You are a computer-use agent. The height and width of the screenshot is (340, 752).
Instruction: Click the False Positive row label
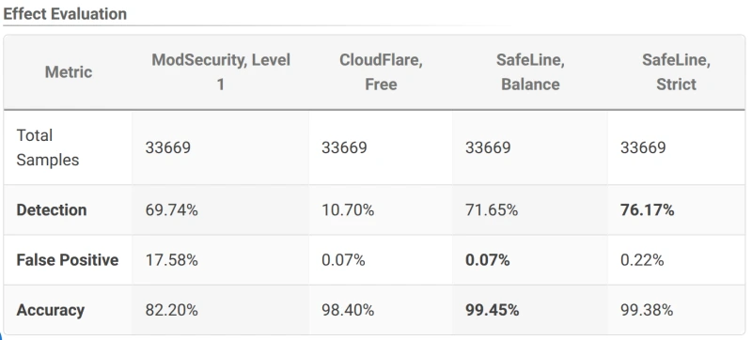tap(67, 260)
